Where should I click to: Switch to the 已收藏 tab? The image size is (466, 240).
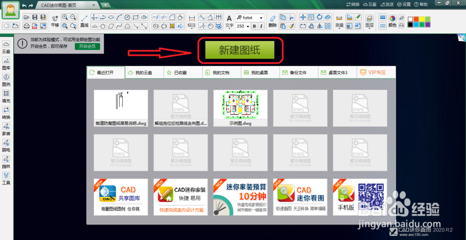click(x=183, y=73)
